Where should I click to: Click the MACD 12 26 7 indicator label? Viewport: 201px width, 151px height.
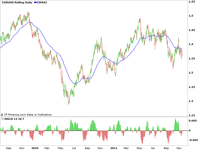pos(14,119)
